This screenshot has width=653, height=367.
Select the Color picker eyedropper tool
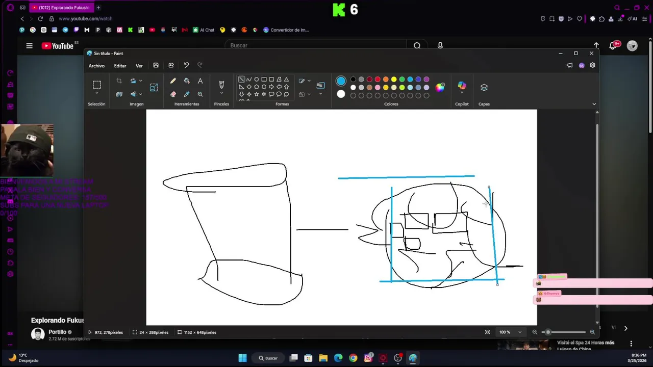(x=187, y=94)
